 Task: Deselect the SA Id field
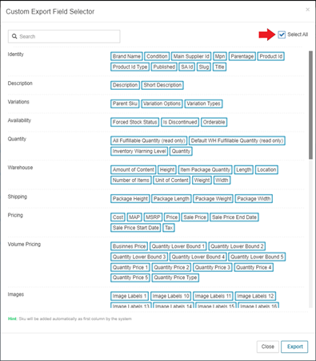point(187,67)
